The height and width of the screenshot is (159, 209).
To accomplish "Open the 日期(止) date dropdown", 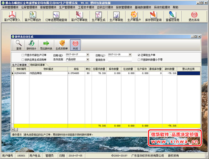I will pyautogui.click(x=130, y=54).
